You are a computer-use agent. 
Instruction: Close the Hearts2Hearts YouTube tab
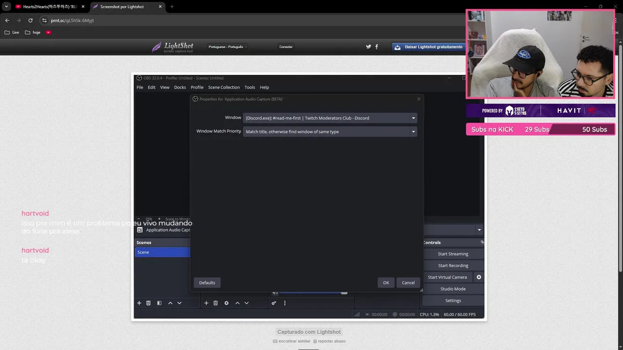pyautogui.click(x=83, y=7)
